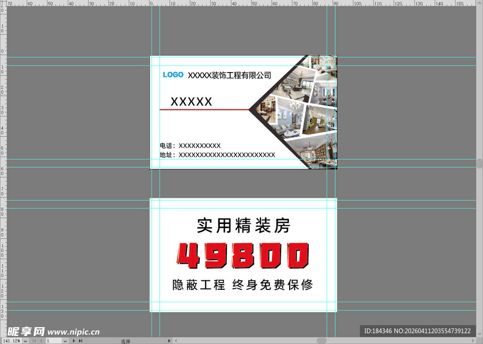
Task: Click the left arrow beside the status bar edge
Action: click(175, 341)
